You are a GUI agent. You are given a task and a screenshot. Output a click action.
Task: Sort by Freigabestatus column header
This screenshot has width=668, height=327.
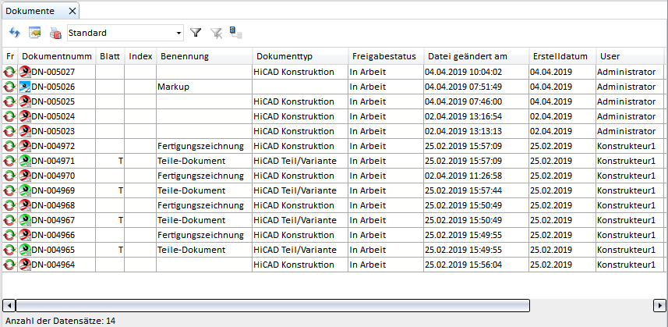point(386,56)
